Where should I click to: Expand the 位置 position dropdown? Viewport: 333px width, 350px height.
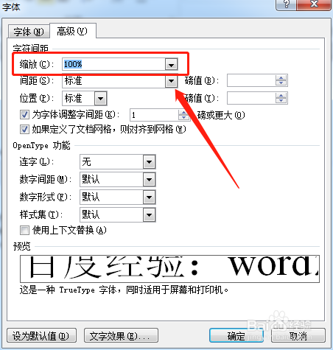coord(101,99)
